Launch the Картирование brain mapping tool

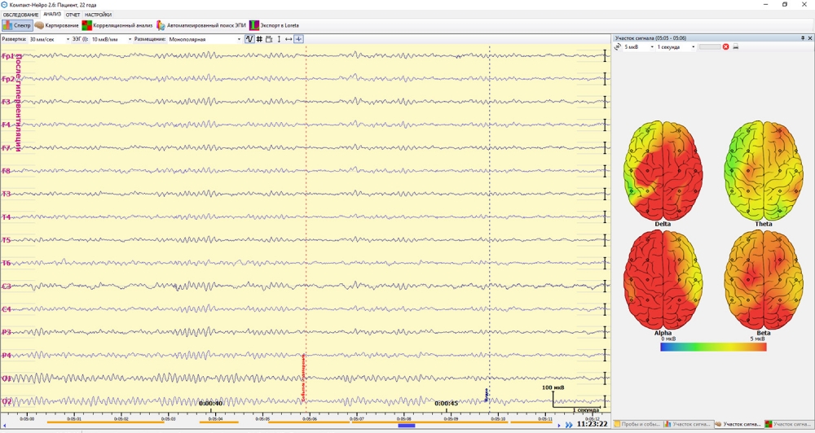click(57, 25)
